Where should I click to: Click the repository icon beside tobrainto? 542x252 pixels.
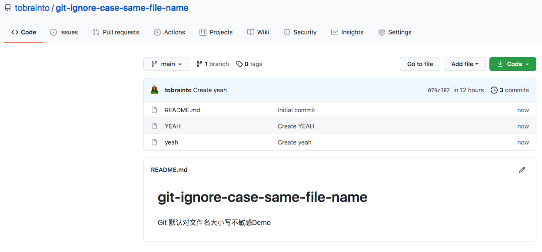8,8
